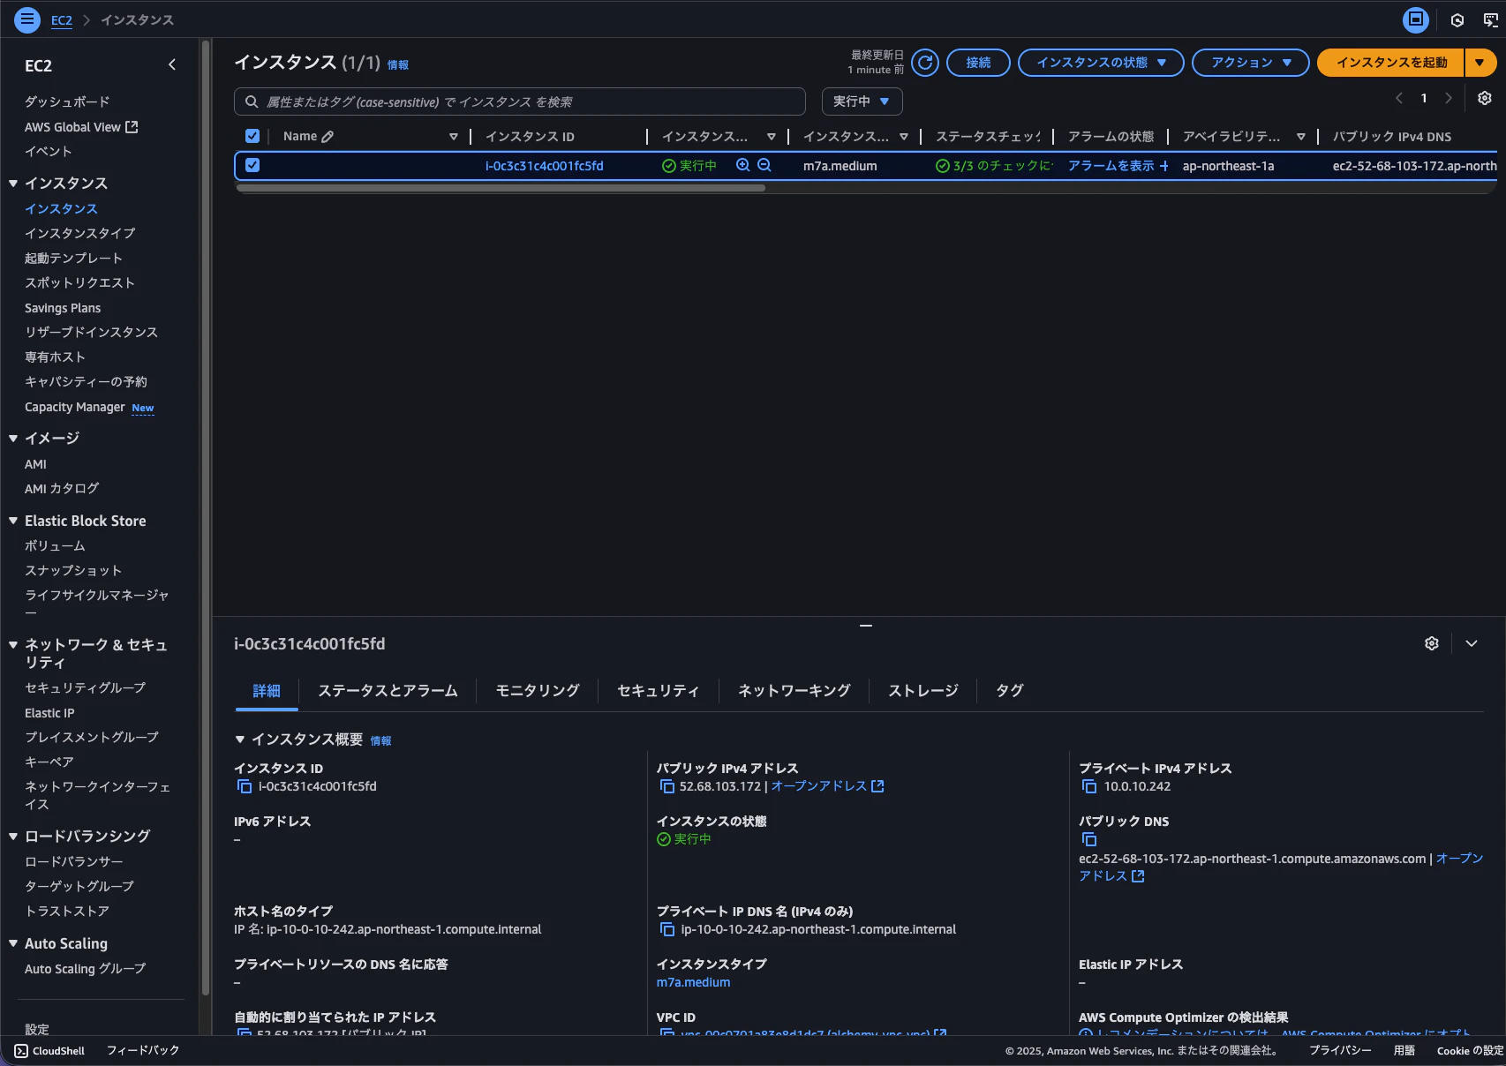Collapse the Auto Scaling sidebar section

click(x=13, y=944)
